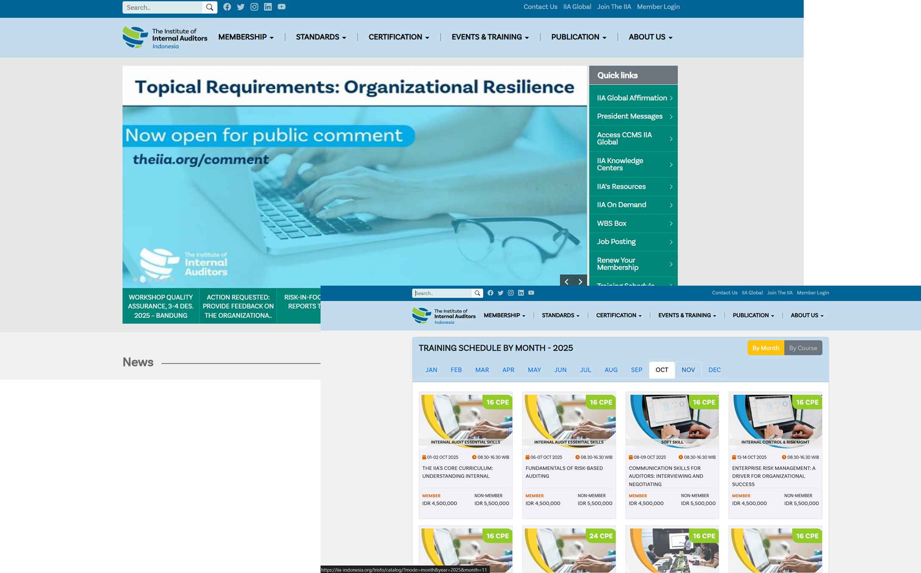Select the NOV month tab

[688, 370]
